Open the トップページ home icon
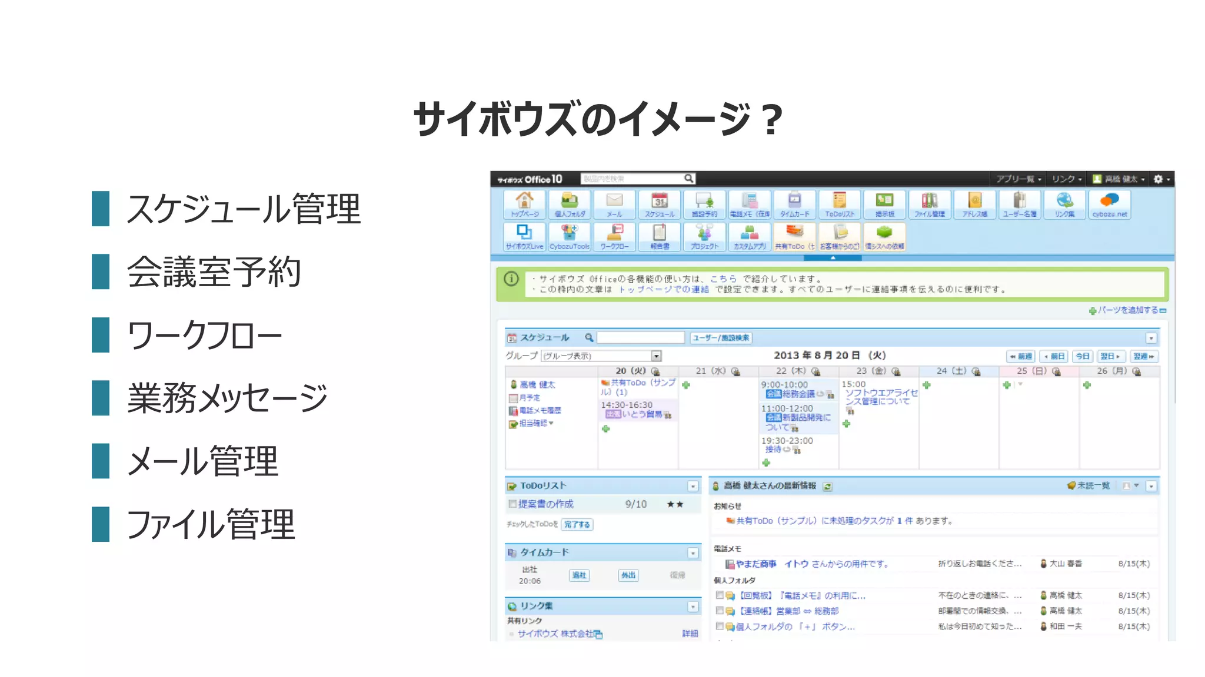Screen dimensions: 1205x677 pyautogui.click(x=524, y=205)
